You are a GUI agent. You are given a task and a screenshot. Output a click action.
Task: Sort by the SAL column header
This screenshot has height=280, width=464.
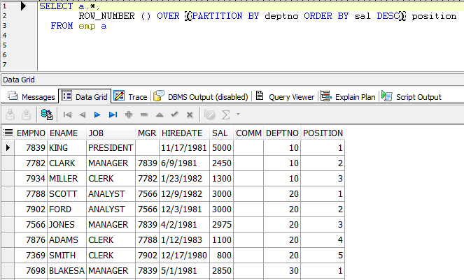pyautogui.click(x=220, y=133)
